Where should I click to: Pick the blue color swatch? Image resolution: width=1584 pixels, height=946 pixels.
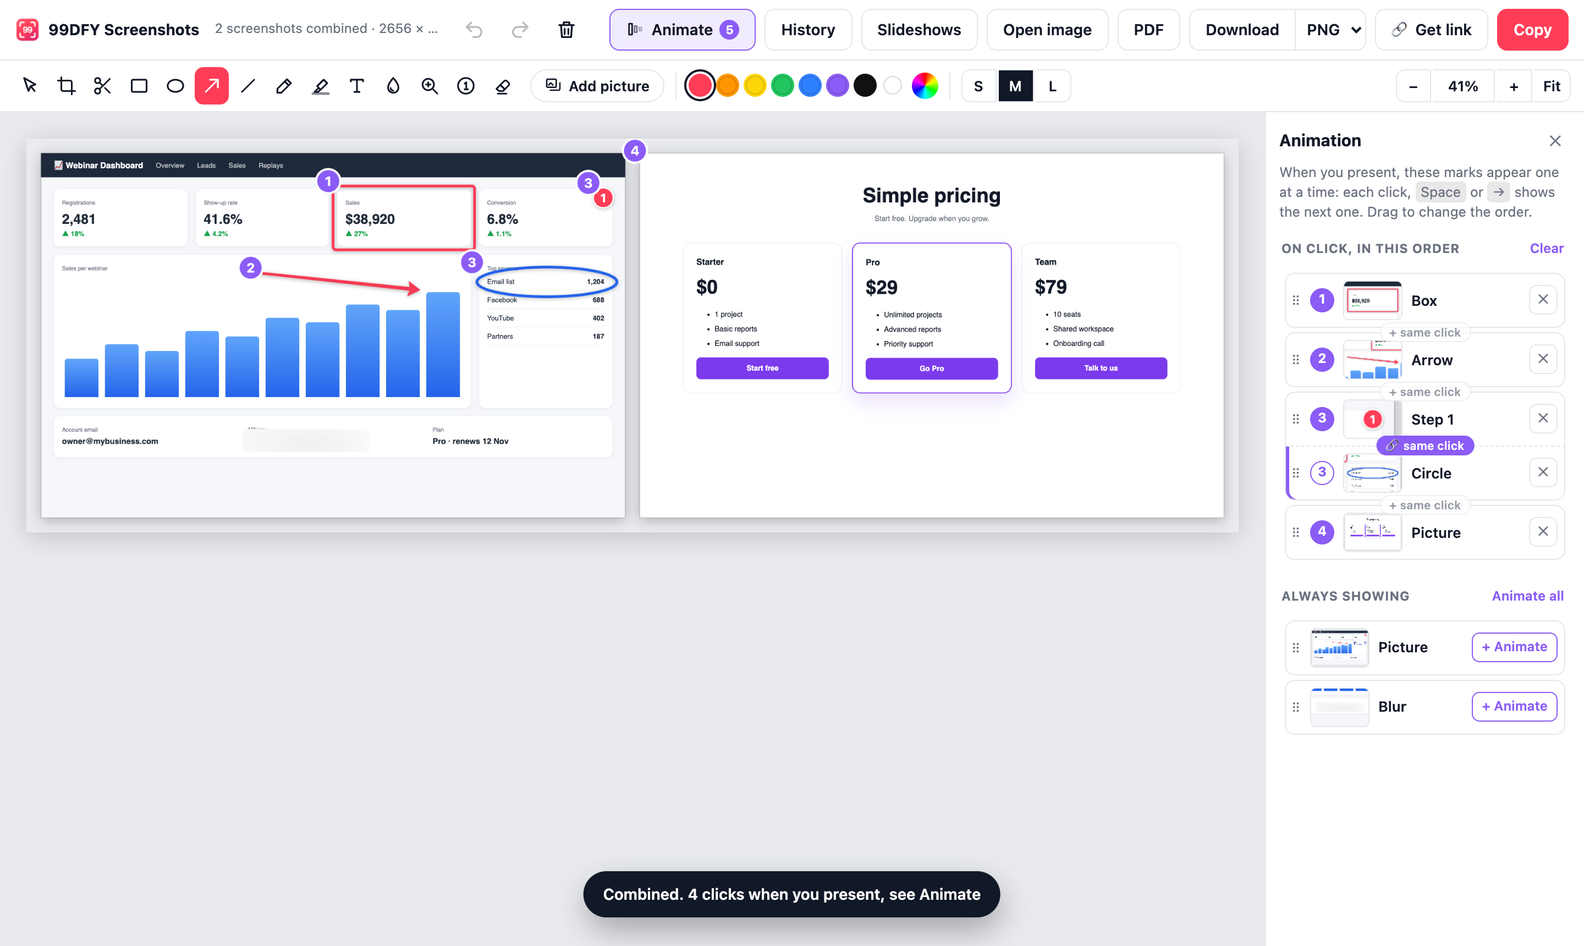(810, 85)
